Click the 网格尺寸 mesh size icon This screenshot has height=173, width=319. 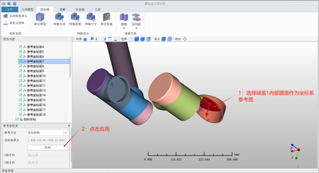point(91,17)
